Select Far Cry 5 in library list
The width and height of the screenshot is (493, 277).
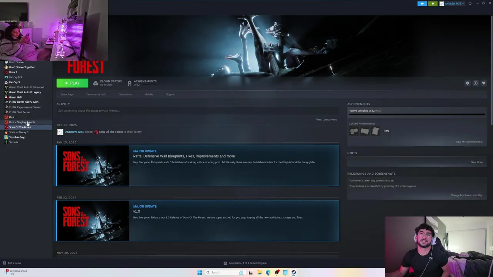tap(14, 82)
